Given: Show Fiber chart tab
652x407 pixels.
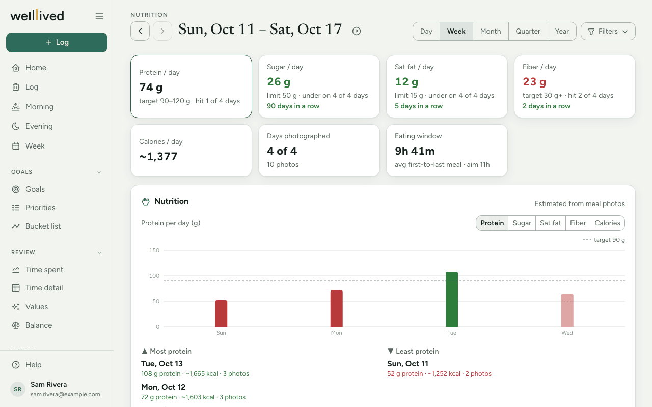Looking at the screenshot, I should 578,223.
